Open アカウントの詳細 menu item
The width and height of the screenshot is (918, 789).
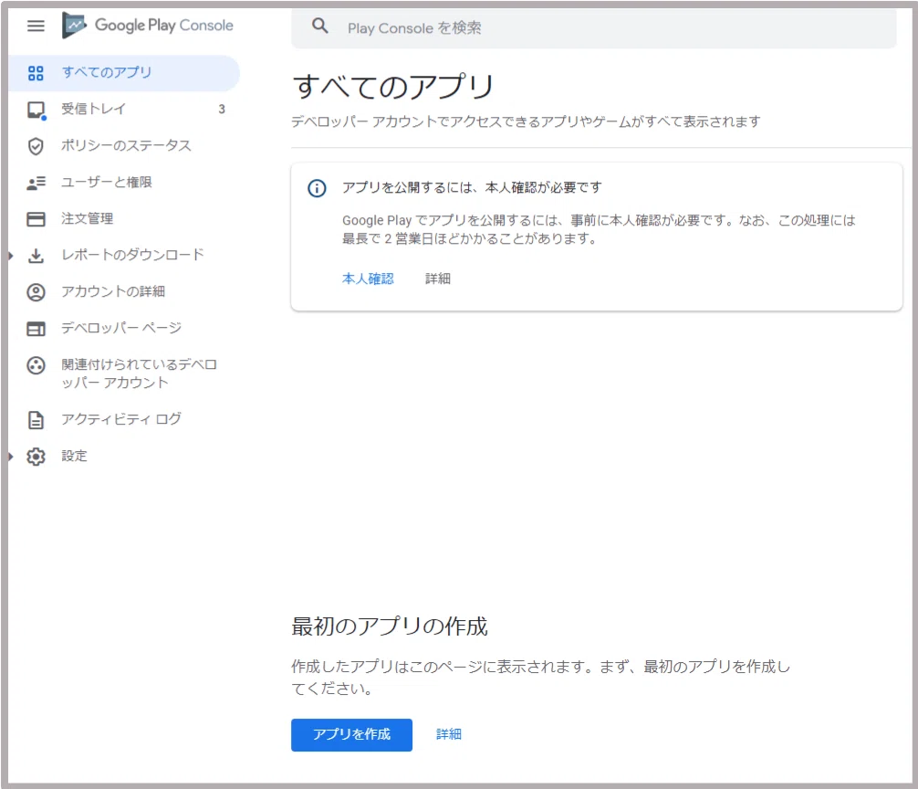tap(123, 291)
